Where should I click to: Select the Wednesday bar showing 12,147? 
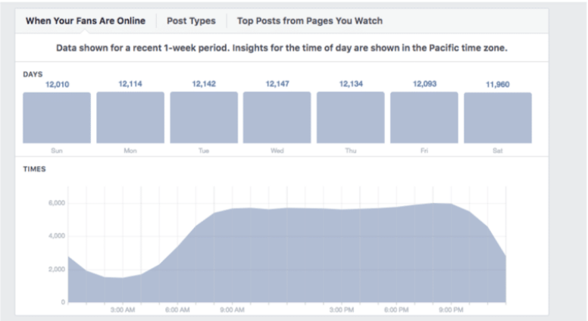[277, 117]
